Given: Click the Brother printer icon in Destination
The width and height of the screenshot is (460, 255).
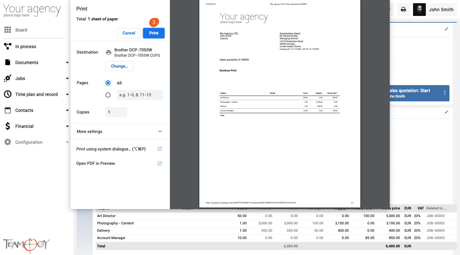Looking at the screenshot, I should pos(109,52).
